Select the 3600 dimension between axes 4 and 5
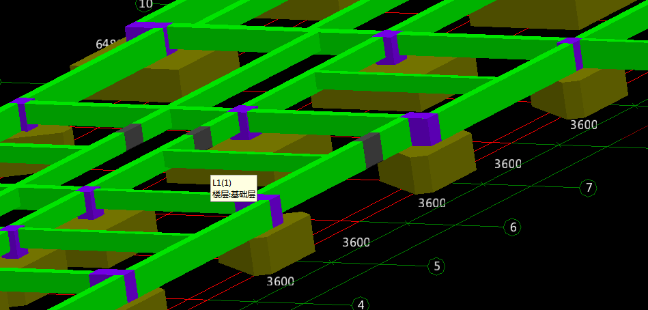The height and width of the screenshot is (310, 648). coord(280,281)
